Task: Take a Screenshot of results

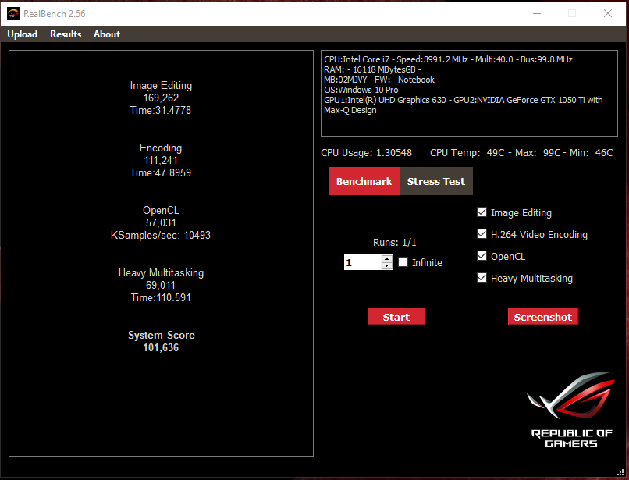Action: 542,317
